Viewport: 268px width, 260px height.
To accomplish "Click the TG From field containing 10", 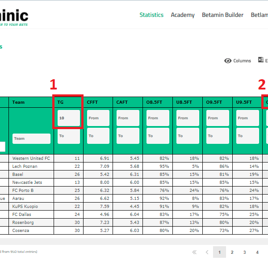I will pos(69,118).
